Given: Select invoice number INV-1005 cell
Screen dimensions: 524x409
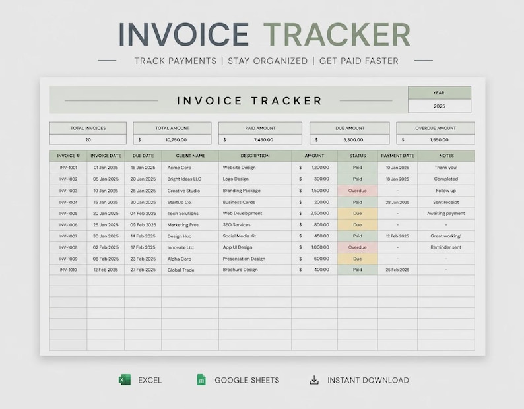Looking at the screenshot, I should [x=68, y=214].
